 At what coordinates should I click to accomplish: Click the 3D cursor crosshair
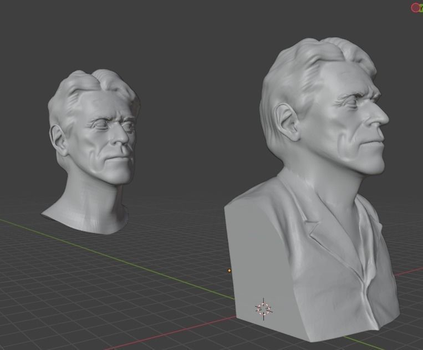click(263, 309)
